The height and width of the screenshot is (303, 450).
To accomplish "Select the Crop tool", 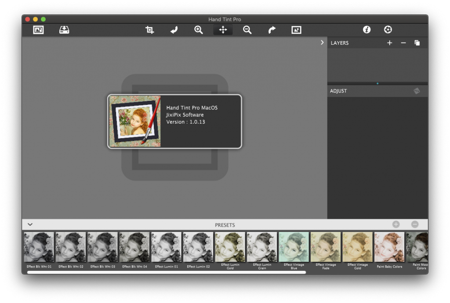I will 149,30.
